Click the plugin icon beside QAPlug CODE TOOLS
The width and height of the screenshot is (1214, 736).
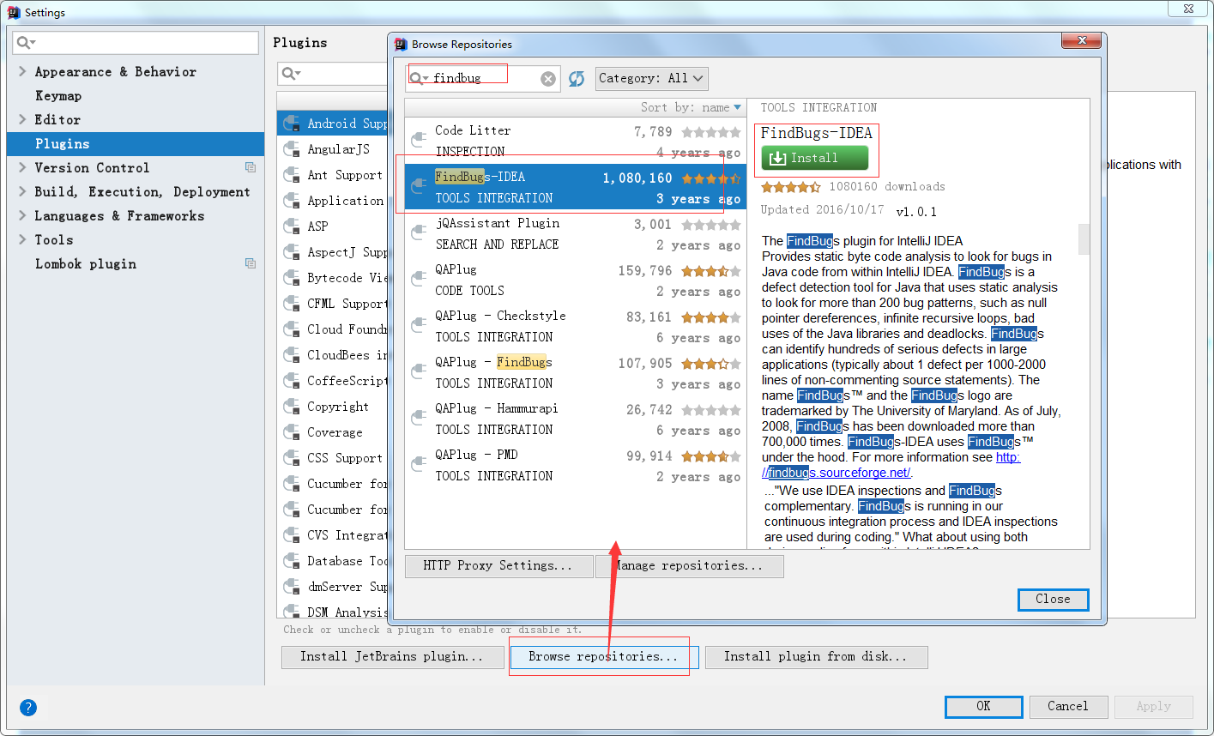coord(419,279)
